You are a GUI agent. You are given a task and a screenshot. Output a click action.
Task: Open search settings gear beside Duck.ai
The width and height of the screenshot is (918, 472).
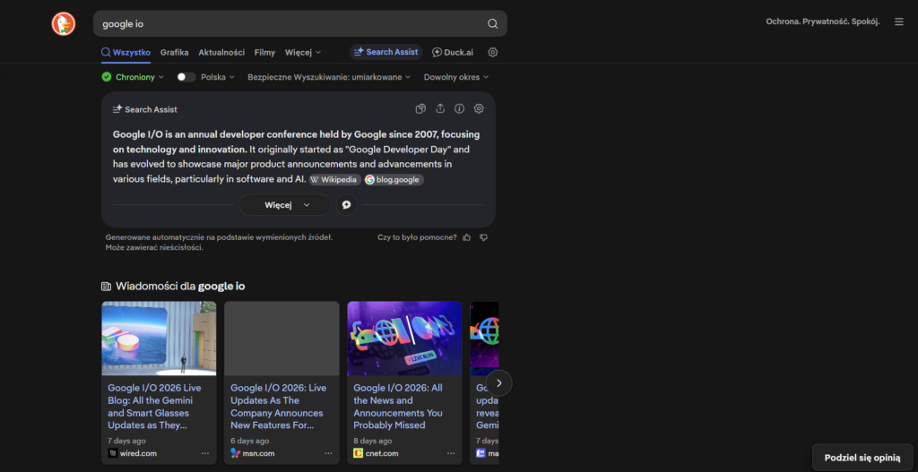click(493, 52)
